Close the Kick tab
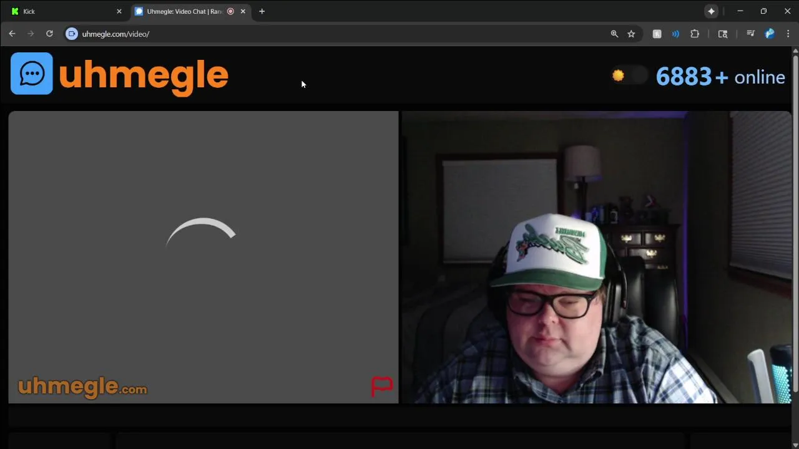799x449 pixels. [x=119, y=11]
